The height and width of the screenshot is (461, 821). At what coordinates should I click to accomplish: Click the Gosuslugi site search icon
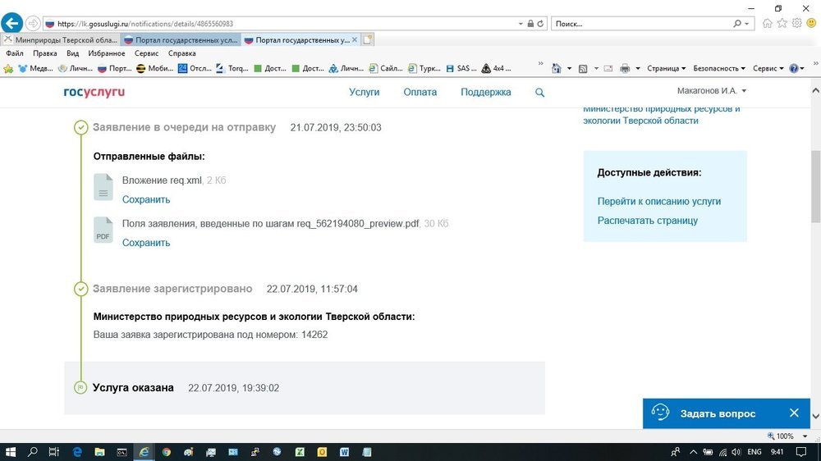(x=540, y=93)
